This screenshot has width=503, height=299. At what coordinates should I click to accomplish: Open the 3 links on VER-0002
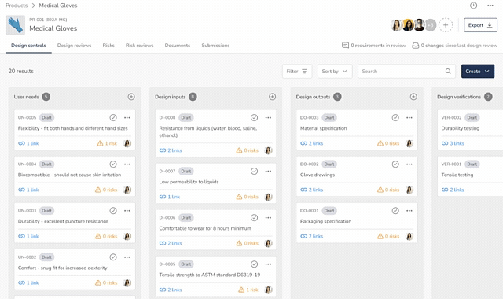[453, 143]
